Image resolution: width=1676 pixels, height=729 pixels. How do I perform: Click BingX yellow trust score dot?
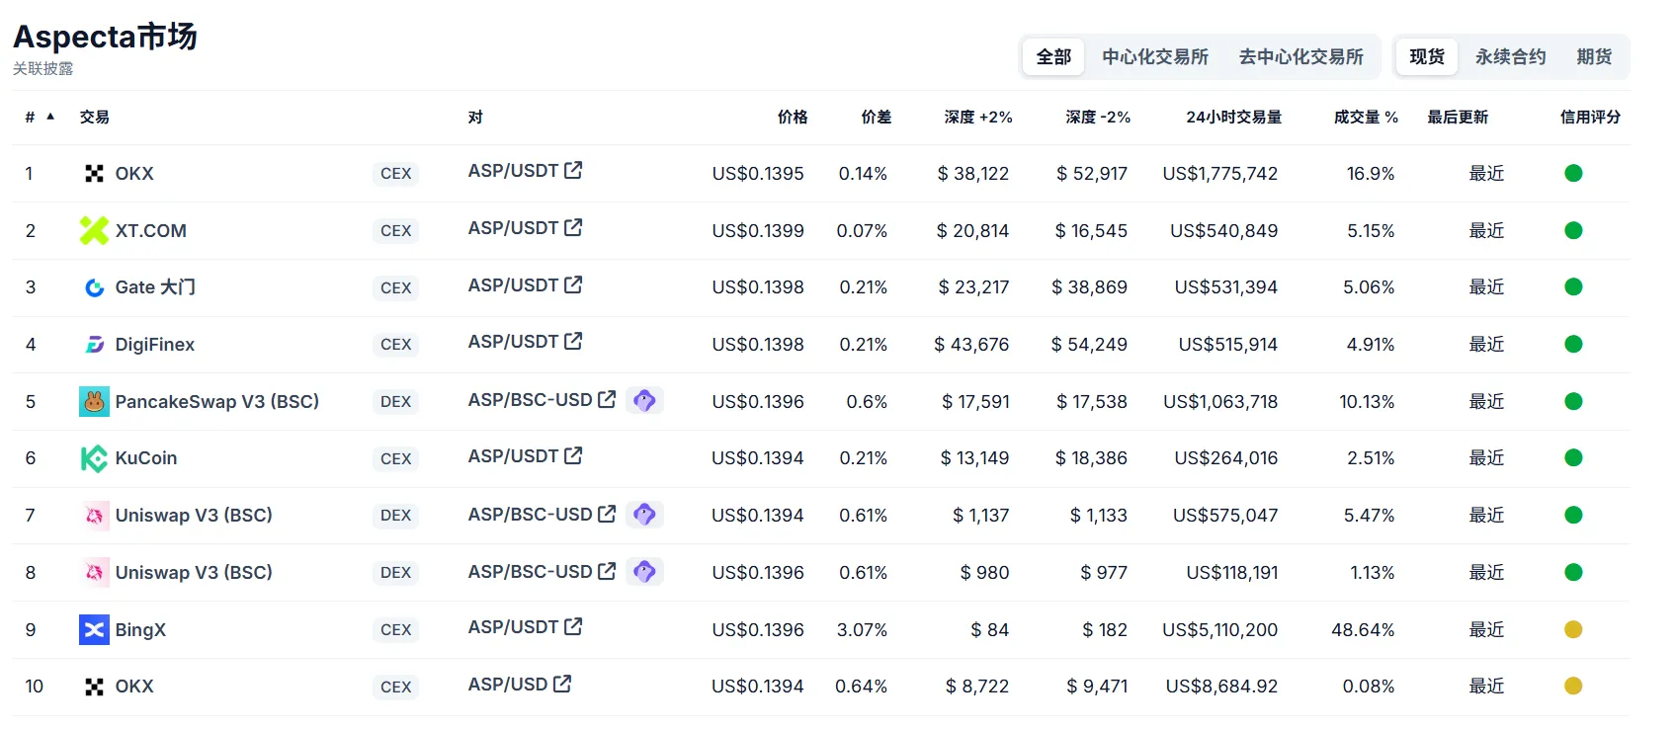coord(1573,629)
